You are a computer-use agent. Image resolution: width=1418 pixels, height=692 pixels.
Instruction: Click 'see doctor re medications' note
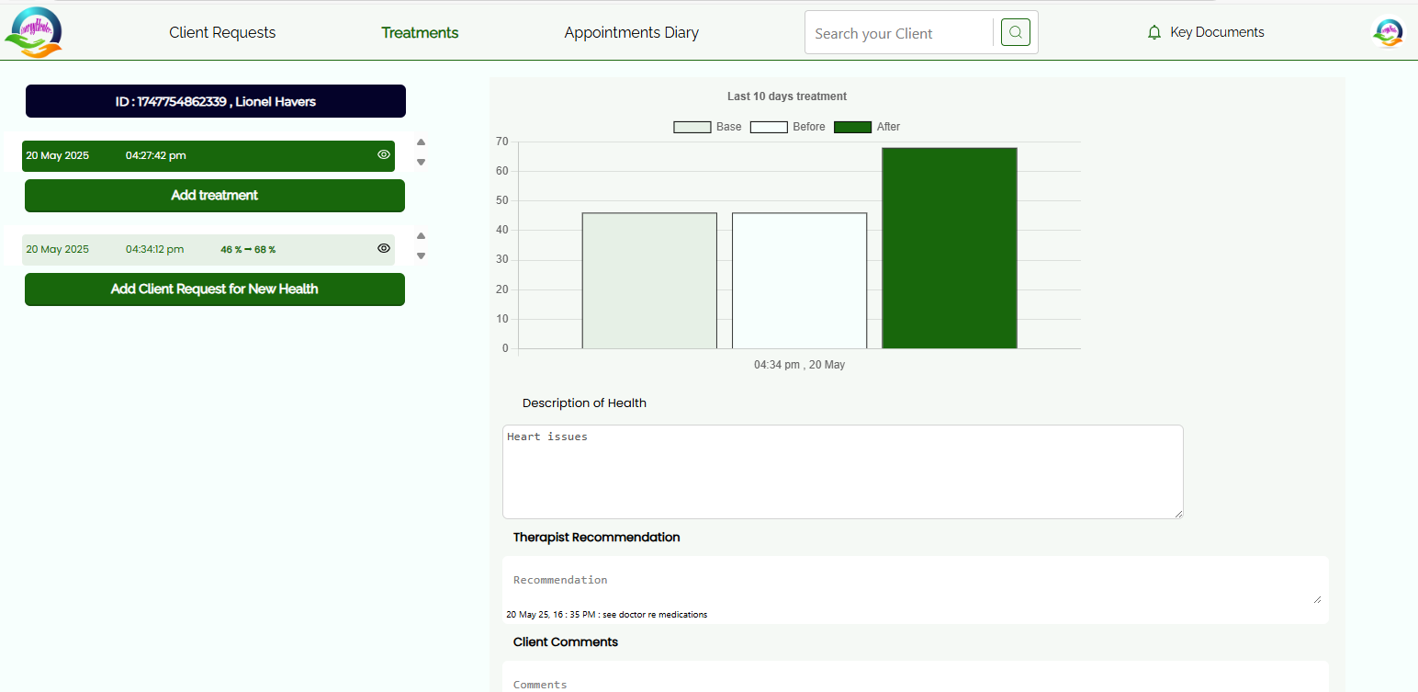[x=655, y=614]
